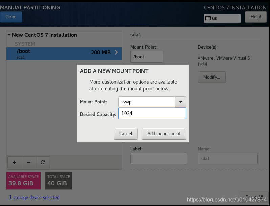
Task: Click the plus icon to add partition
Action: click(x=15, y=162)
